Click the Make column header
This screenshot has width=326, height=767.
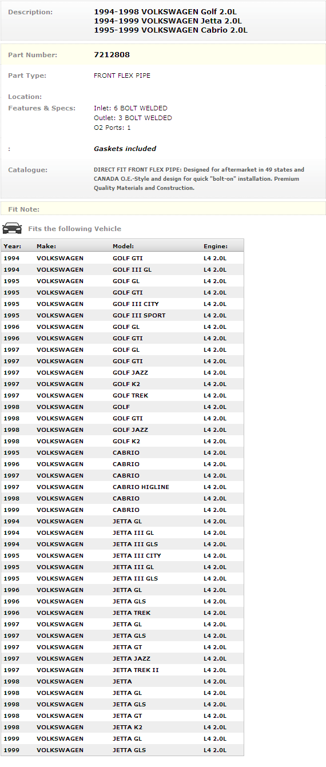(46, 247)
